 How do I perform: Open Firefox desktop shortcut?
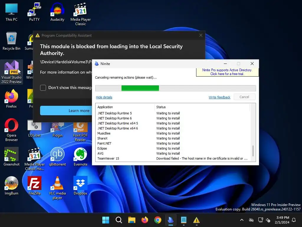[12, 99]
